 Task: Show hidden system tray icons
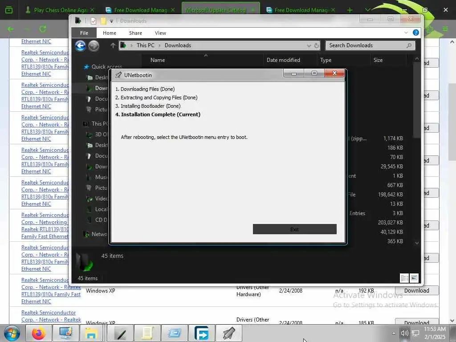pos(394,333)
